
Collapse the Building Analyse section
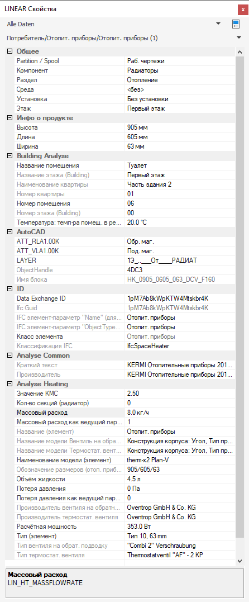pyautogui.click(x=9, y=156)
